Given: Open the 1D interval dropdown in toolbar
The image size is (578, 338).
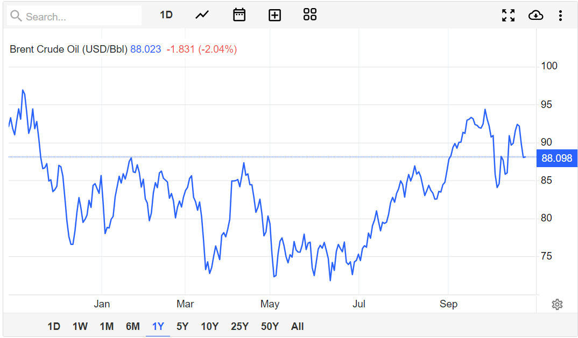Looking at the screenshot, I should click(x=166, y=15).
